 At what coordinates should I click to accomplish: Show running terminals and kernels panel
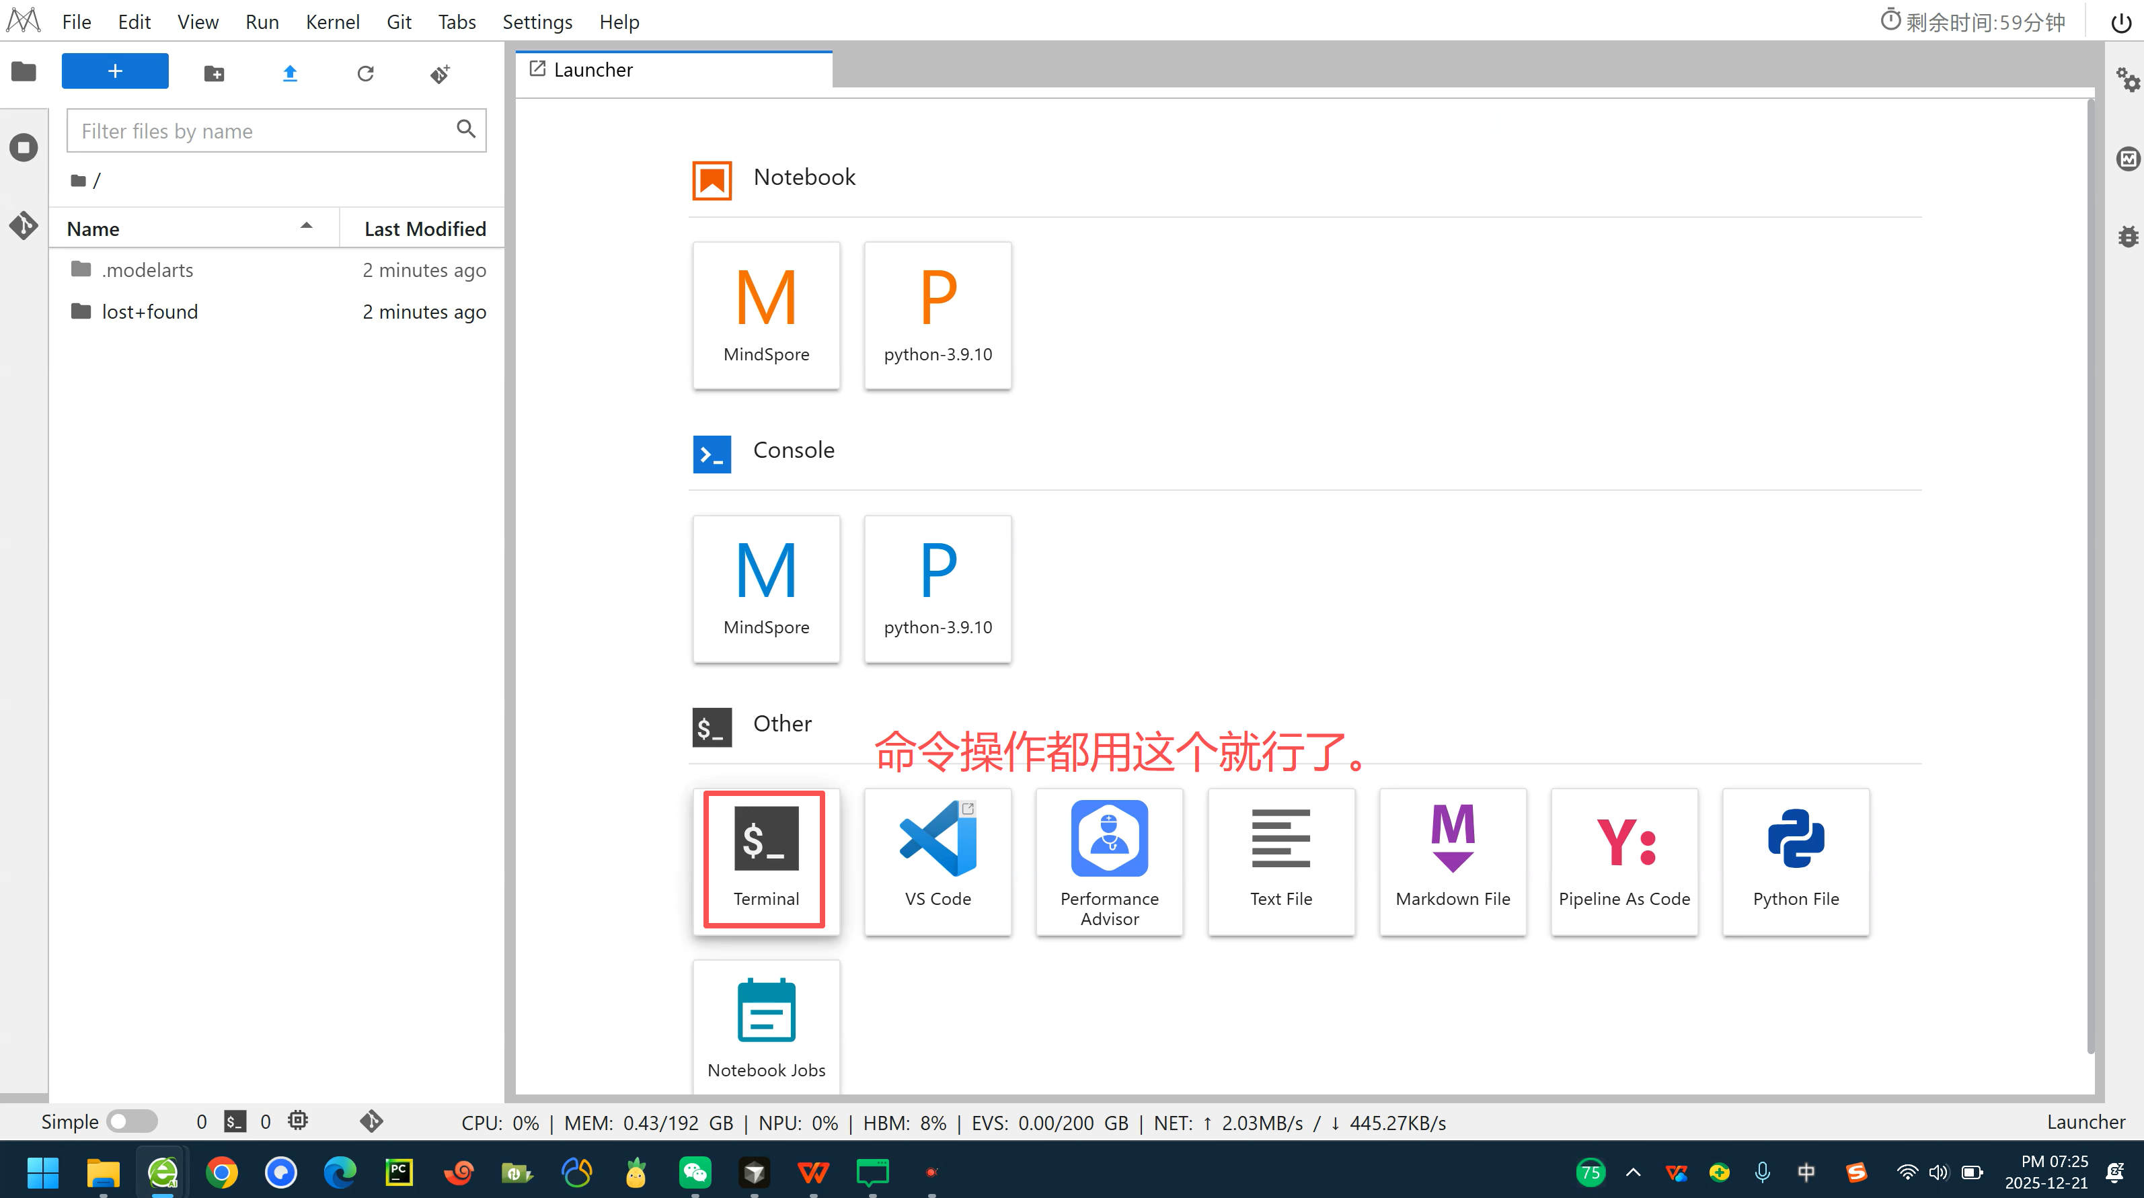tap(24, 148)
